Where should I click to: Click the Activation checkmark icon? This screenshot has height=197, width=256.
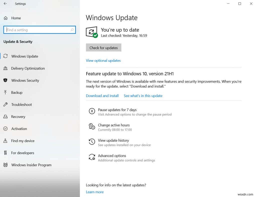pyautogui.click(x=5, y=128)
